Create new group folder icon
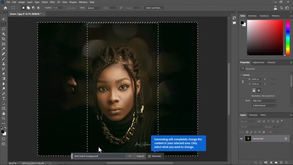 276,162
